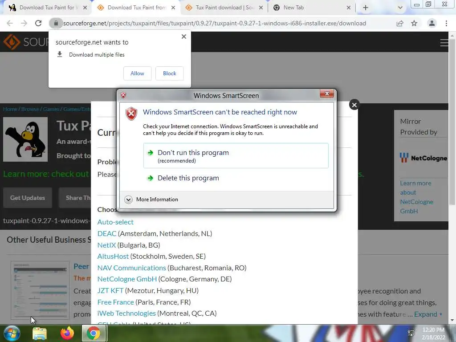Click the network tray icon

click(x=411, y=333)
